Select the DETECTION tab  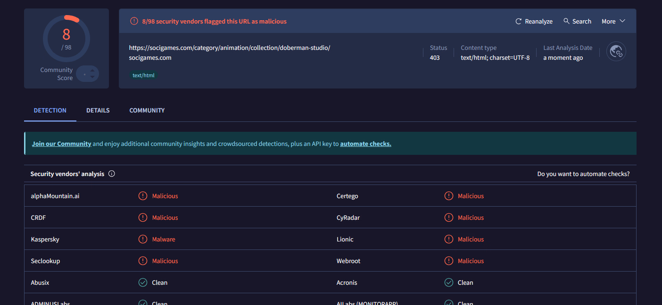(x=50, y=111)
